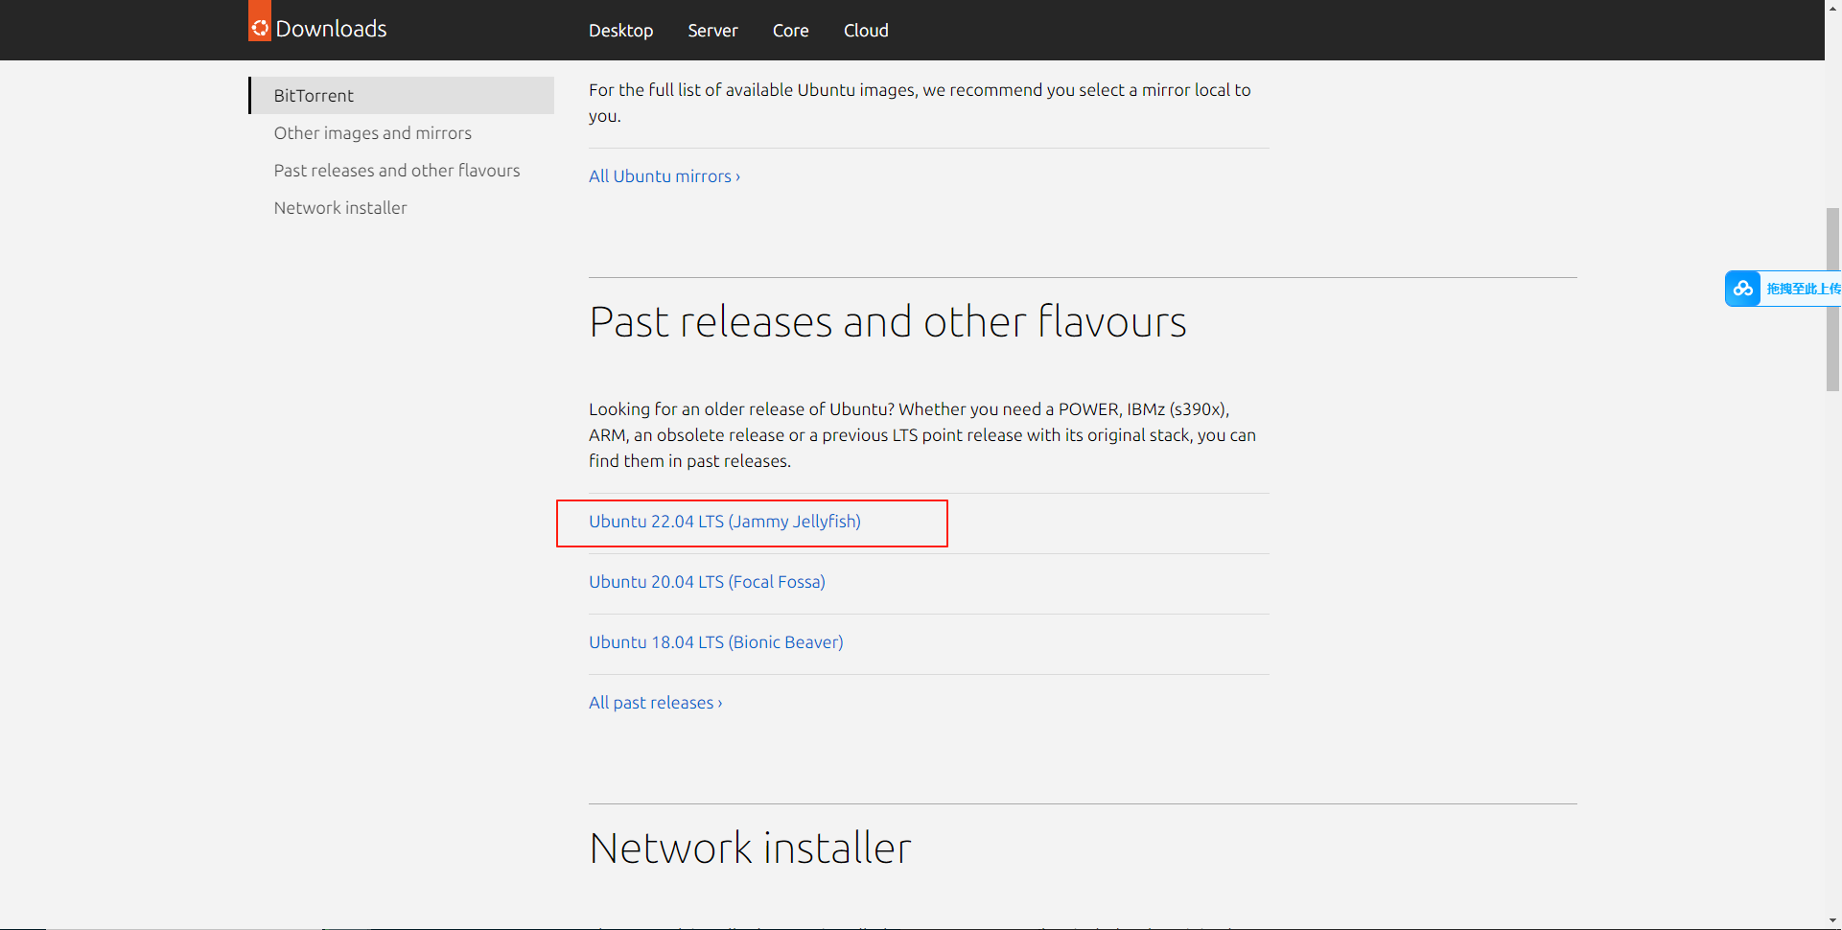Screen dimensions: 1842x930
Task: Select BitTorrent in the sidebar
Action: point(402,96)
